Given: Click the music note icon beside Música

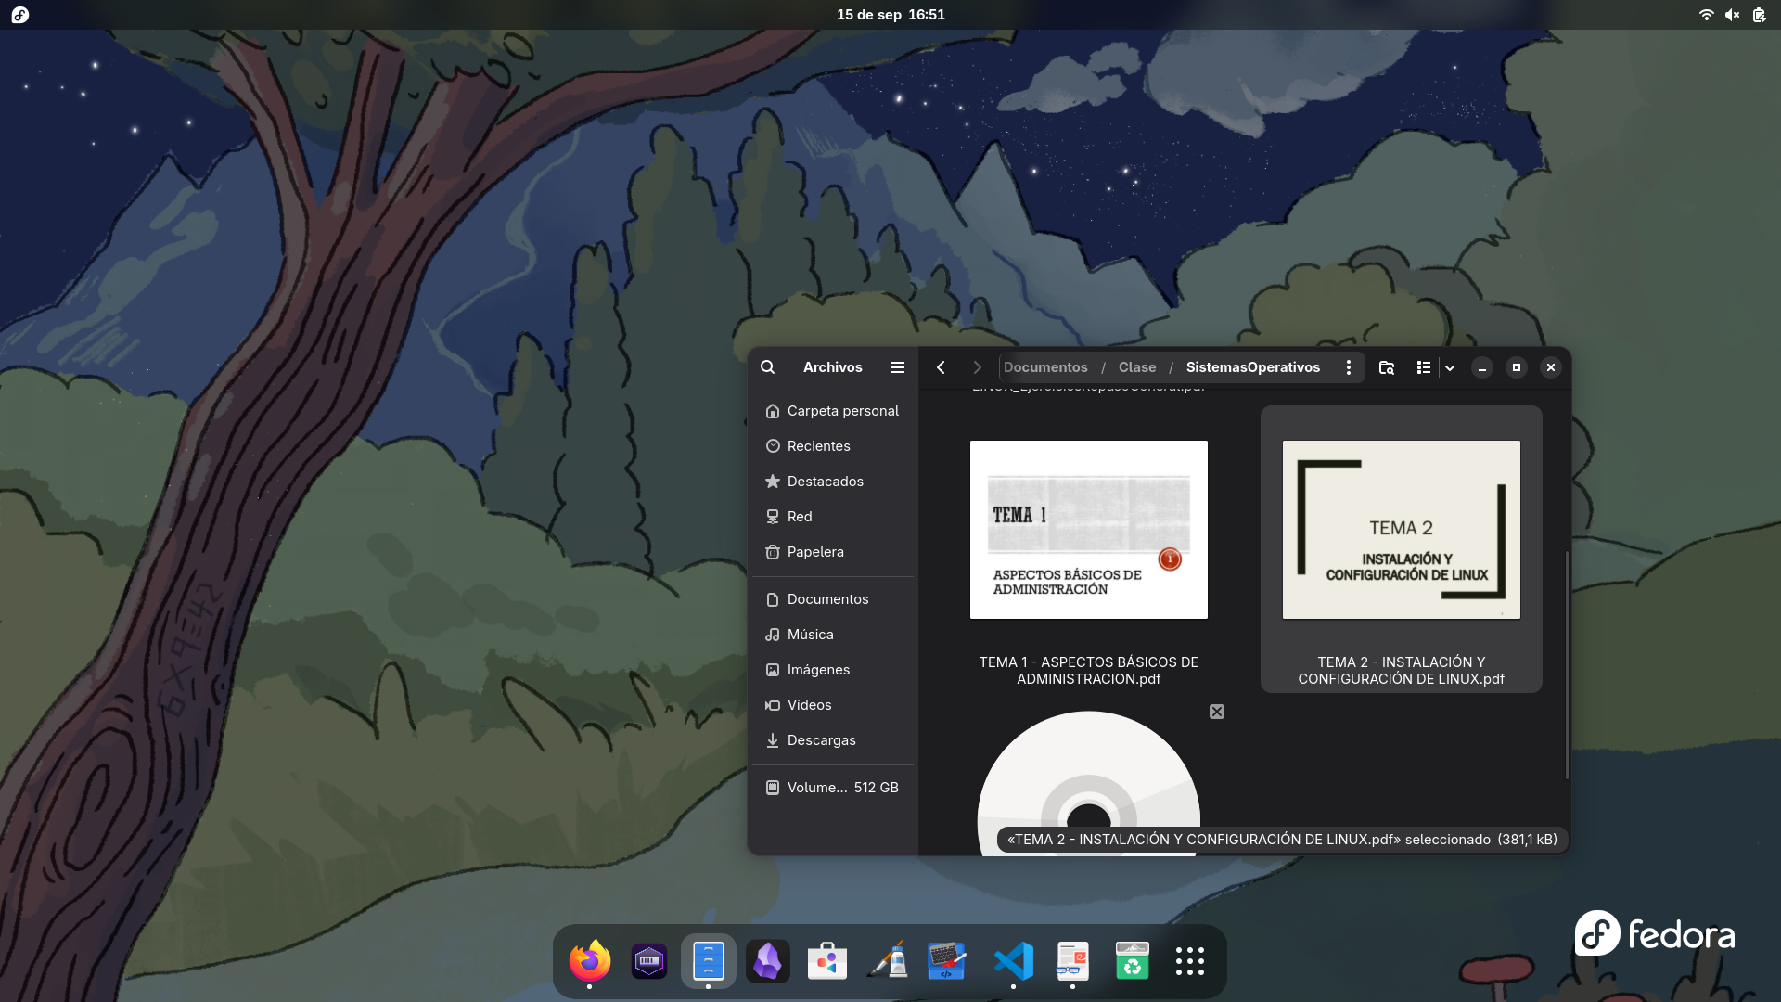Looking at the screenshot, I should click(x=773, y=635).
